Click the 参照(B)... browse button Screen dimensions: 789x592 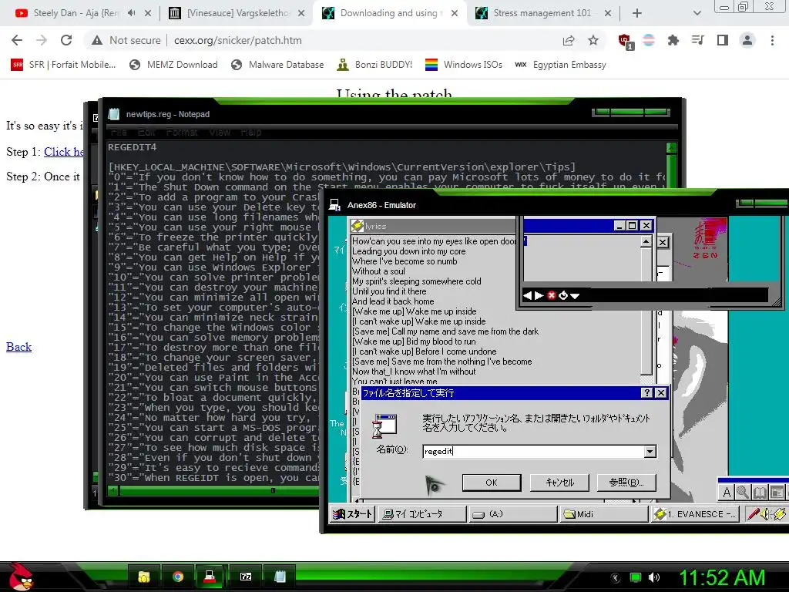coord(626,483)
